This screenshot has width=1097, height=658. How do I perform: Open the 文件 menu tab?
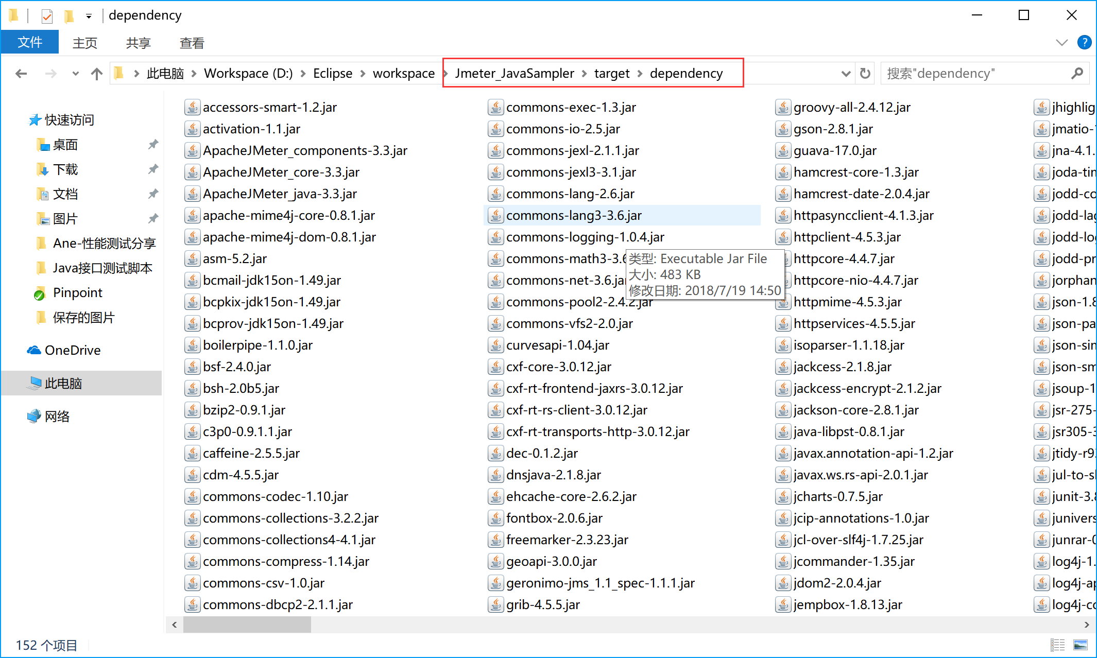coord(30,43)
